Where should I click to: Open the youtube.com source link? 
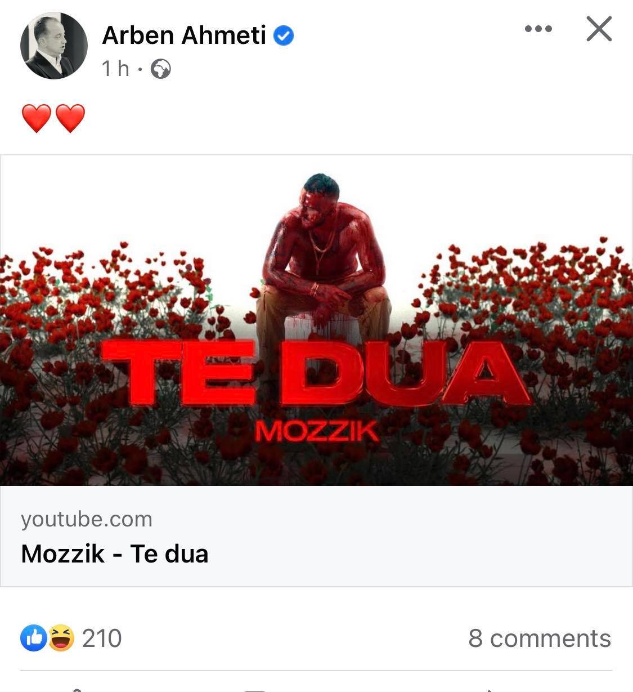(x=87, y=519)
